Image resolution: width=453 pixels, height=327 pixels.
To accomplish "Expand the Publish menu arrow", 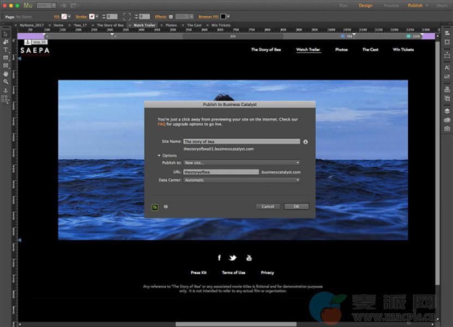I will click(427, 5).
